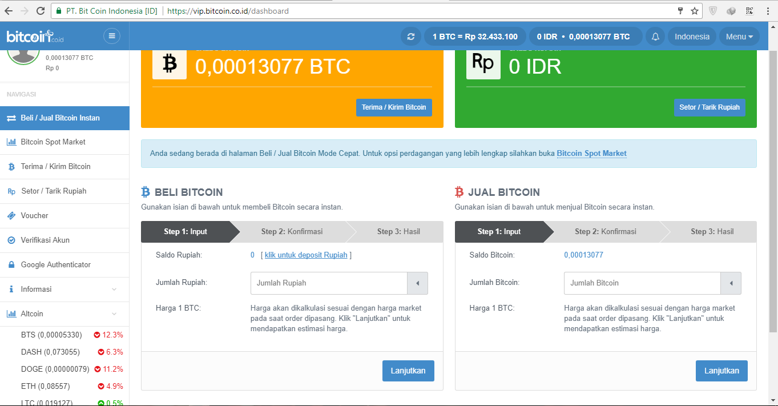The image size is (778, 406).
Task: Click the red down-arrow icon beside DASH
Action: (101, 352)
